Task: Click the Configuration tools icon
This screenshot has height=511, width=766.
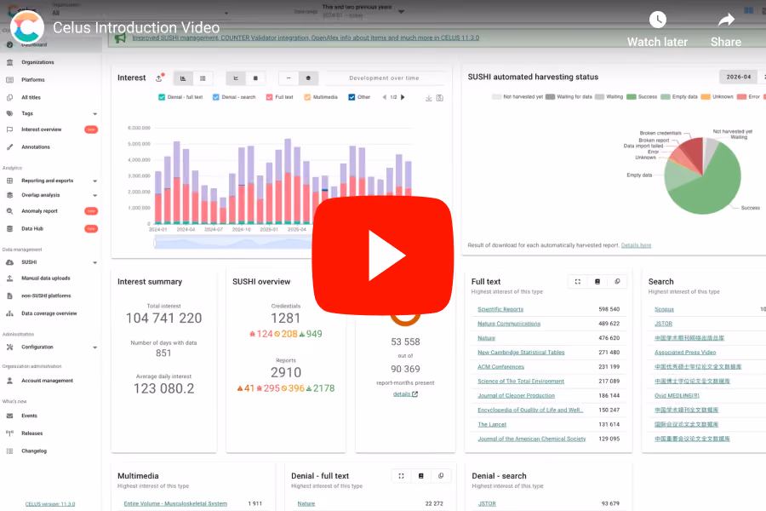Action: point(9,347)
